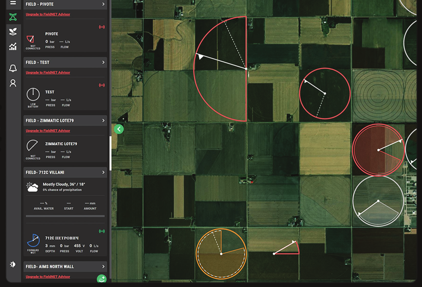Toggle the signal indicator for FIELD - TEST
This screenshot has width=422, height=287.
(103, 85)
